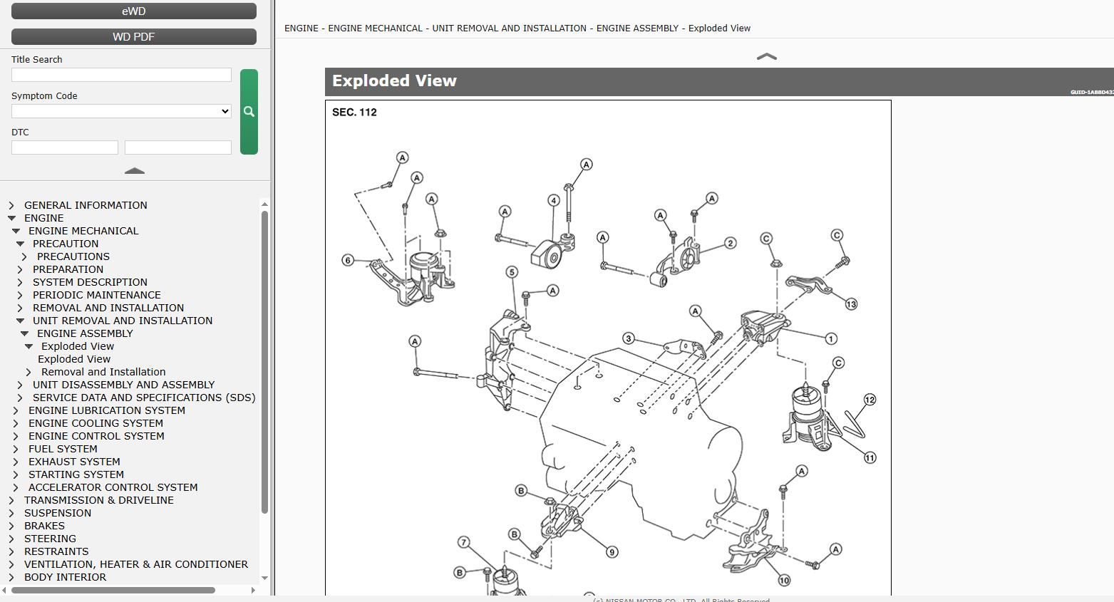This screenshot has width=1114, height=602.
Task: Select VENTILATION, HEATER & AIR CONDITIONER
Action: tap(136, 564)
